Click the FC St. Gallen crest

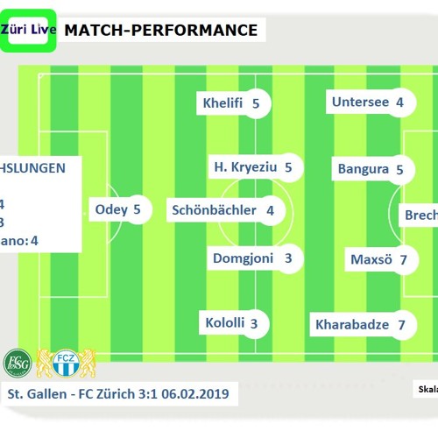click(18, 363)
